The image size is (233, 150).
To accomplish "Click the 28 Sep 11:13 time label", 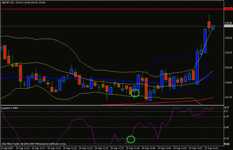I will point(23,148).
